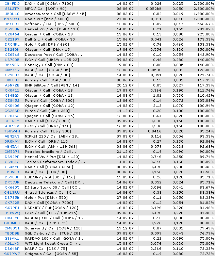Click the ABN7ZE BHP Billiton link
This screenshot has height=258, width=215.
12,85
